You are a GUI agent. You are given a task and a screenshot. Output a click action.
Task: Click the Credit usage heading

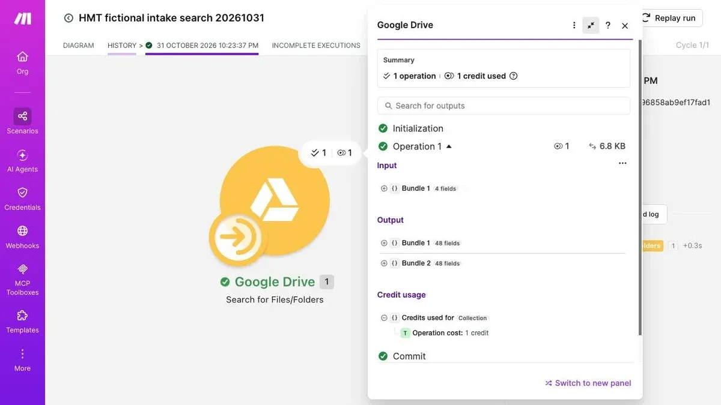[x=401, y=295]
